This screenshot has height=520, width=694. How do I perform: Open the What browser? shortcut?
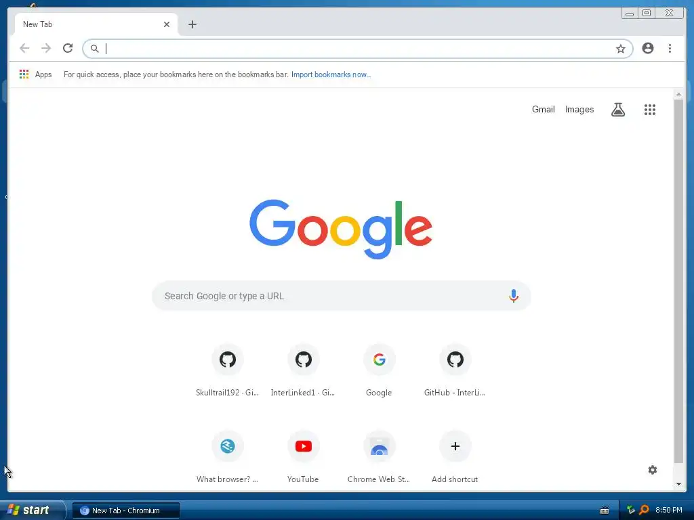point(228,457)
